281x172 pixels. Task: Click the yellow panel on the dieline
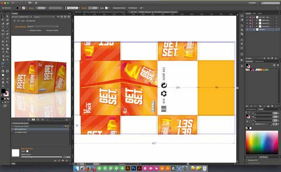point(216,88)
